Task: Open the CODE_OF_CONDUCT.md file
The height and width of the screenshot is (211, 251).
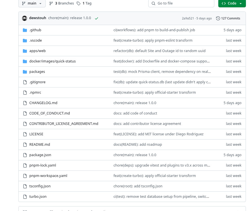Action: click(x=50, y=113)
